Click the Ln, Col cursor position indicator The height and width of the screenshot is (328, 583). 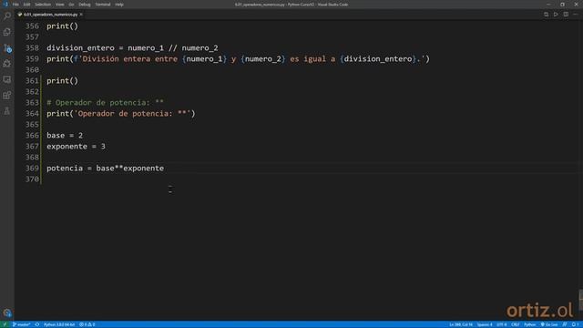(x=461, y=324)
